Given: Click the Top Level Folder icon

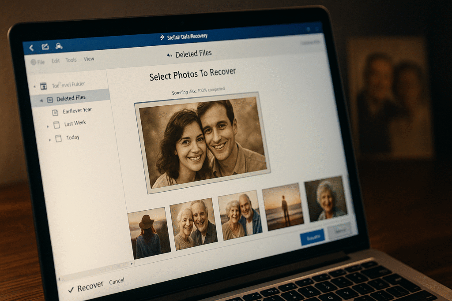Looking at the screenshot, I should [x=43, y=86].
